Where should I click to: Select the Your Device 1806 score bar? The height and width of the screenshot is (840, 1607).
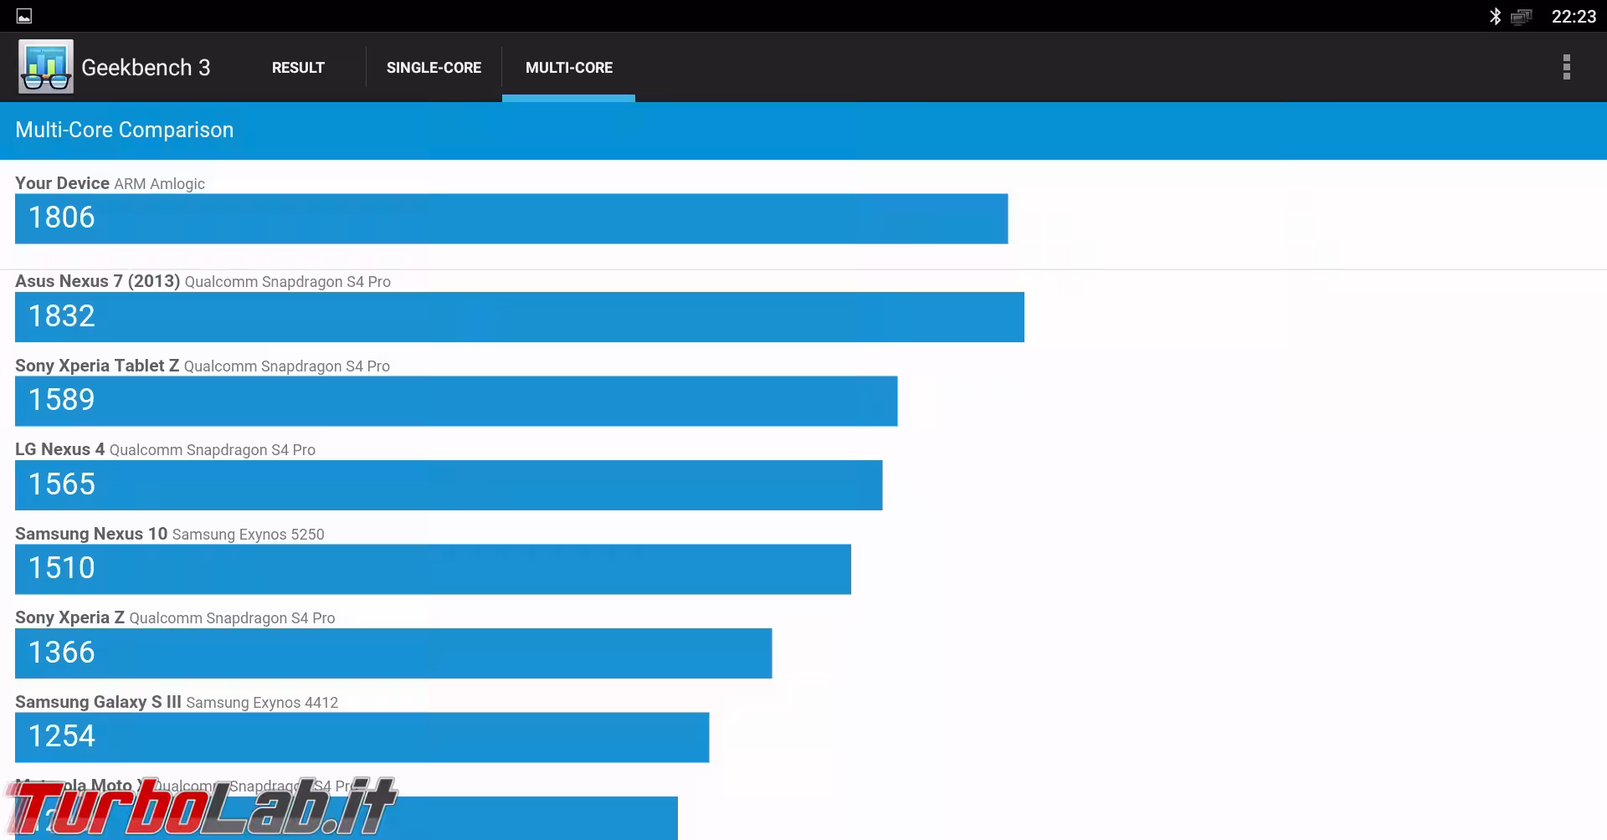(x=511, y=218)
